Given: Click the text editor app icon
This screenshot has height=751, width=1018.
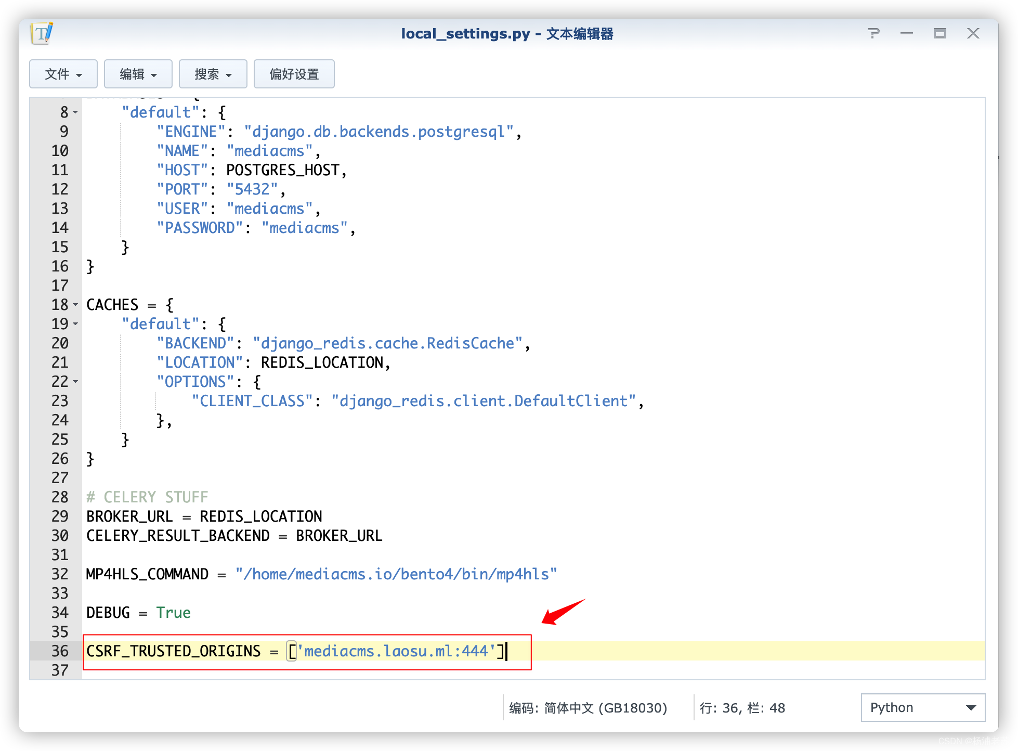Looking at the screenshot, I should click(42, 33).
